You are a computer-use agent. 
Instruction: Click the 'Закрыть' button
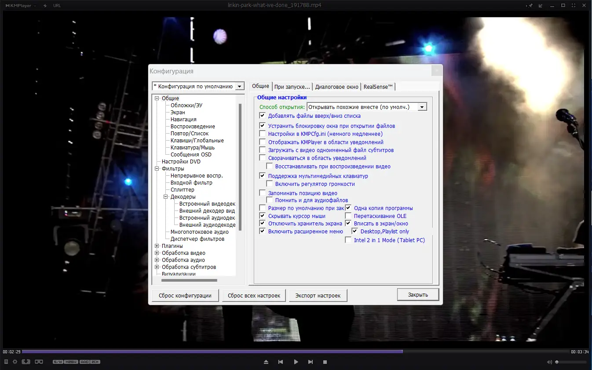pos(418,294)
